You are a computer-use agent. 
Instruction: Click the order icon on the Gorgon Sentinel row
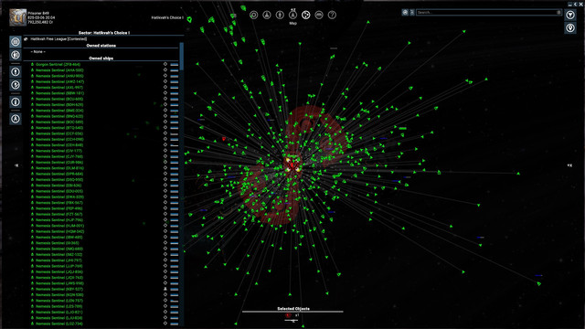pyautogui.click(x=165, y=64)
